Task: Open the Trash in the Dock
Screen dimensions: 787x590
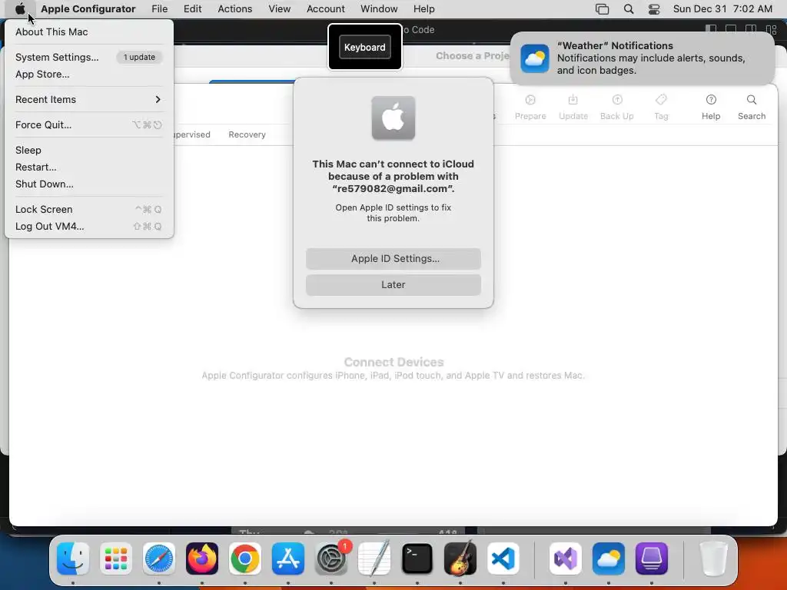Action: click(713, 559)
